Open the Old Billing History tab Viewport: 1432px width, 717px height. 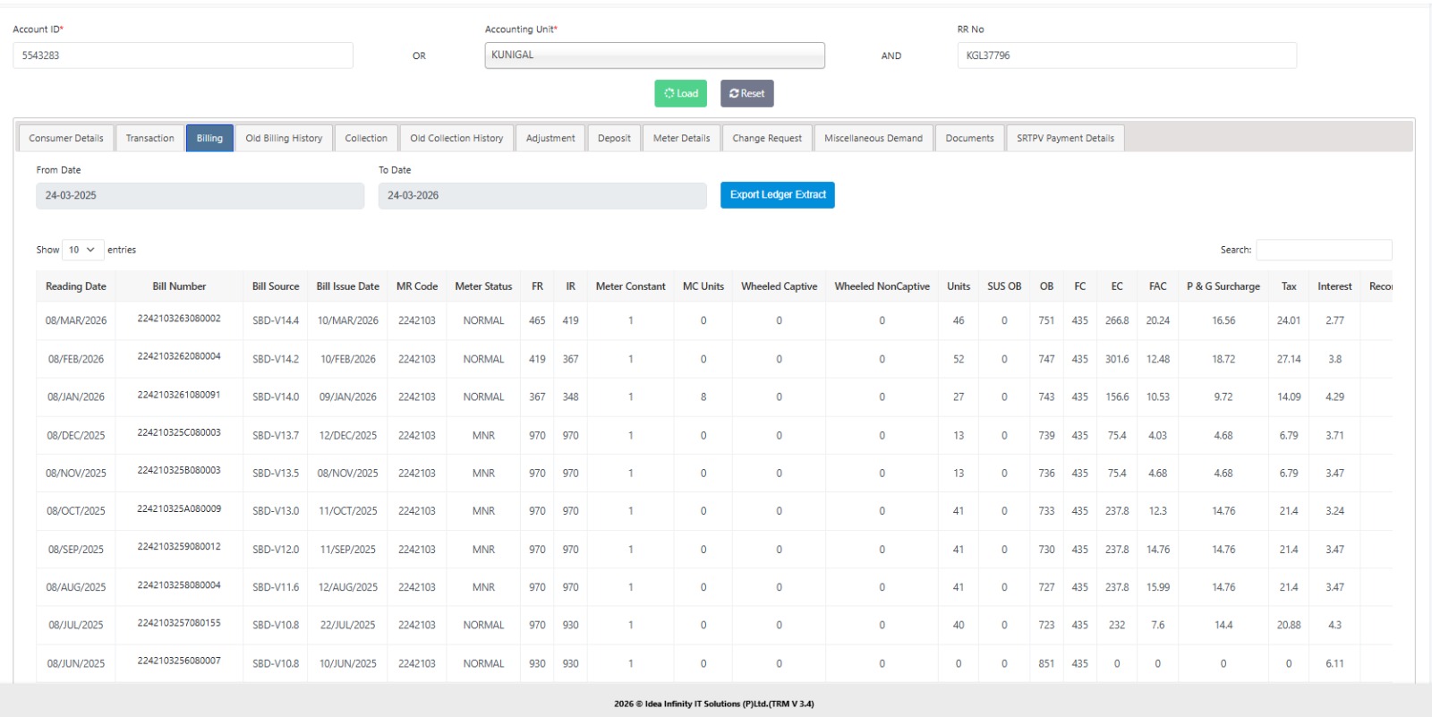click(x=284, y=138)
